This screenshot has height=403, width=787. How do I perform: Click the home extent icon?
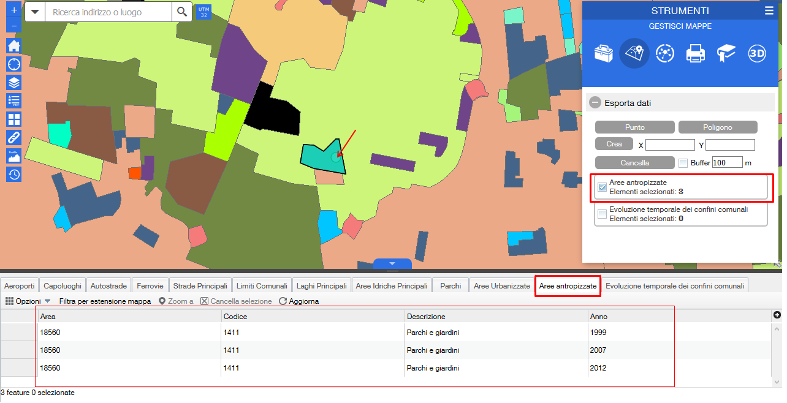pos(13,46)
